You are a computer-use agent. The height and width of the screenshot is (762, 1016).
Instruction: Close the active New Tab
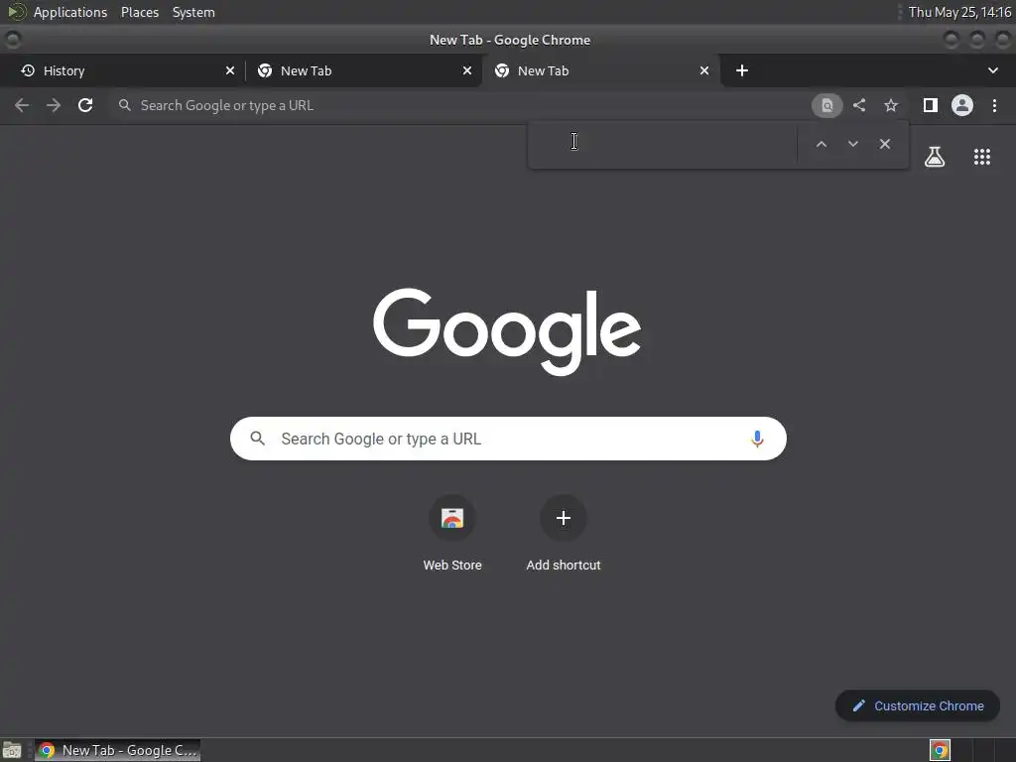click(x=704, y=70)
